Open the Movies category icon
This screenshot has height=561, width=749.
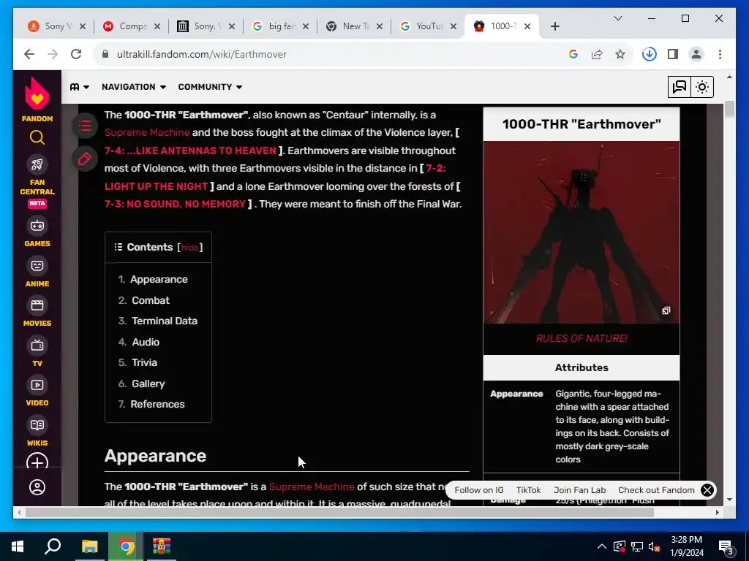[37, 305]
